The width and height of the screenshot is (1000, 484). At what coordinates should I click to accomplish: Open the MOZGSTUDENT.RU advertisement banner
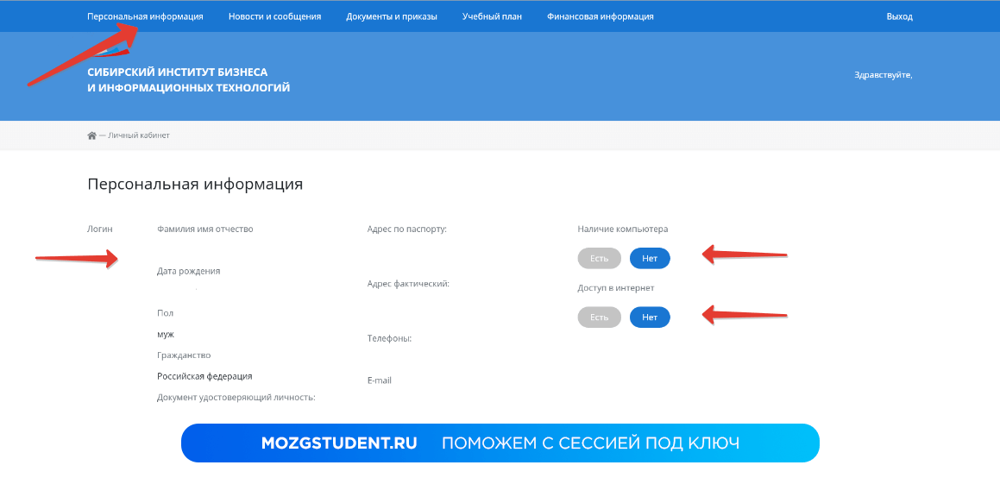500,443
